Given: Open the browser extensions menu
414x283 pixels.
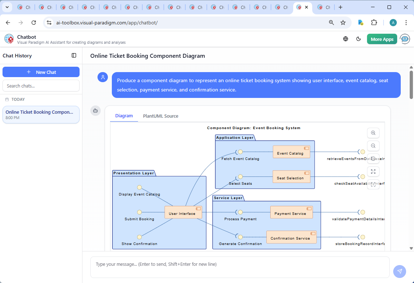Looking at the screenshot, I should [x=374, y=22].
